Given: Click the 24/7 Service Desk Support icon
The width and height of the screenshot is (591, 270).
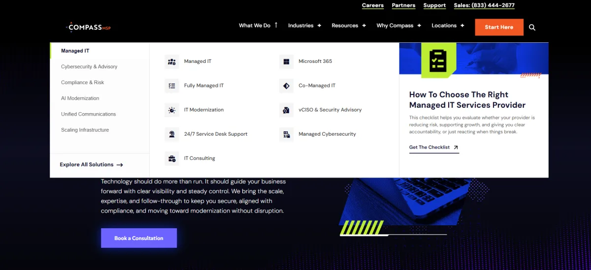Looking at the screenshot, I should tap(172, 134).
